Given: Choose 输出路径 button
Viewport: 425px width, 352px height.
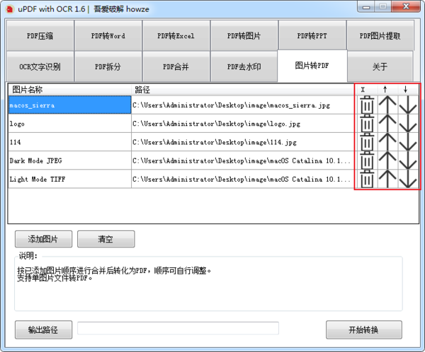Looking at the screenshot, I should (x=43, y=330).
